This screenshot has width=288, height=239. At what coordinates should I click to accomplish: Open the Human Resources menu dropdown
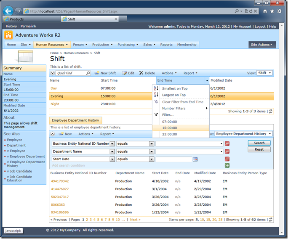point(52,45)
